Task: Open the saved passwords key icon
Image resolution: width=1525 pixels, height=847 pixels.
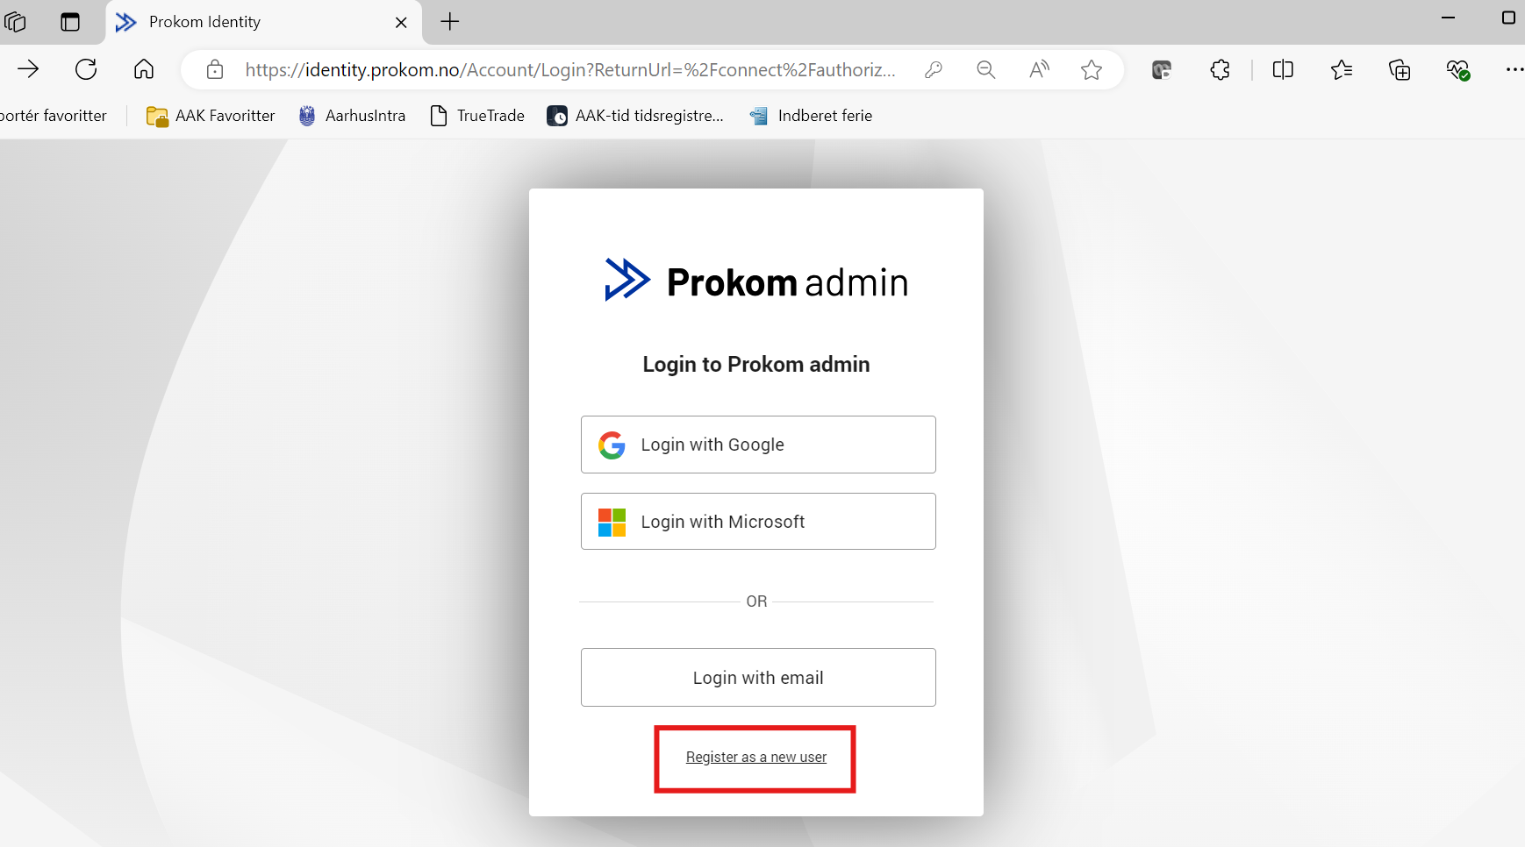Action: 934,70
